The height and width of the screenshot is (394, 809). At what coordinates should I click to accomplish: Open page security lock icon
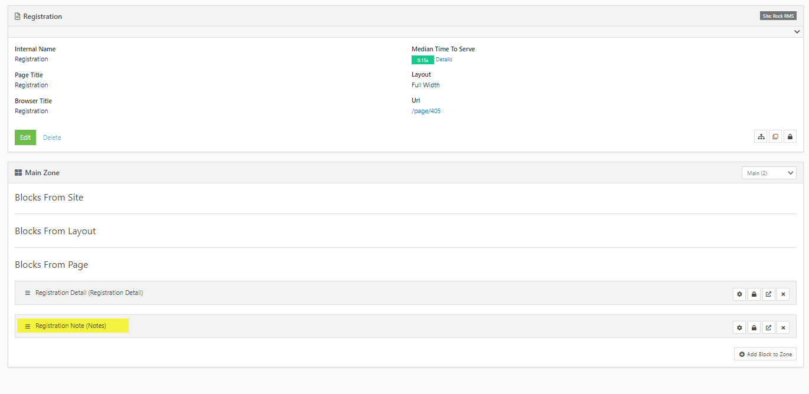coord(790,137)
